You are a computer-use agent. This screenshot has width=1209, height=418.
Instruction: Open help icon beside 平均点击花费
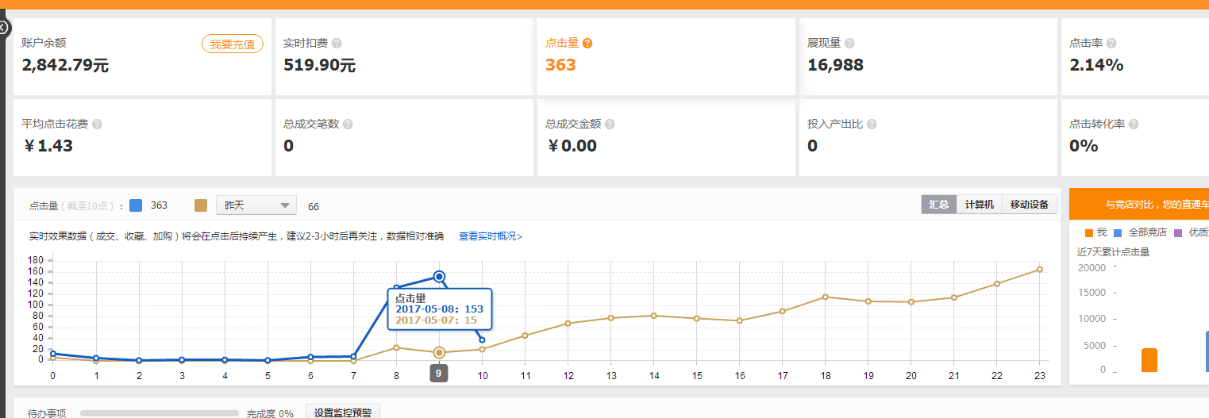tap(97, 125)
